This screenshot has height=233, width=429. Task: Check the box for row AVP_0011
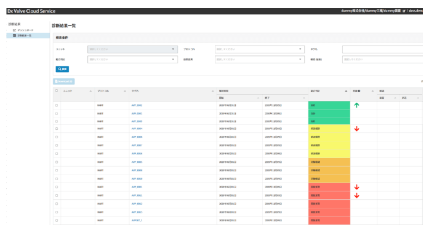point(57,195)
